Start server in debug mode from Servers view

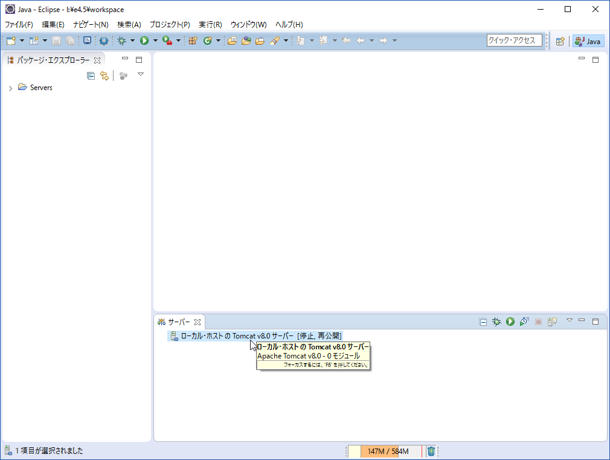496,322
